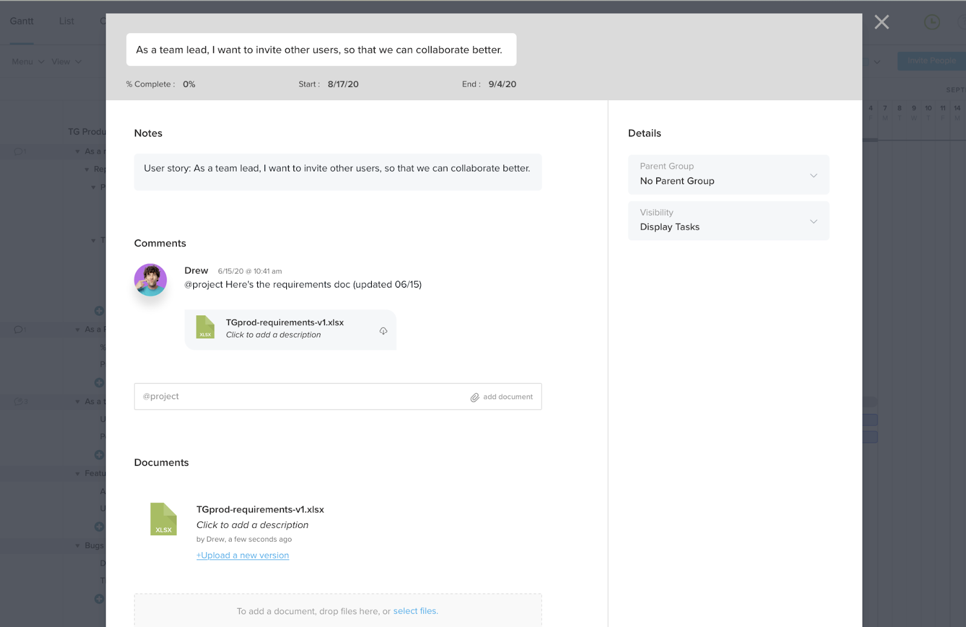Expand the View menu dropdown
The image size is (966, 627).
tap(66, 61)
